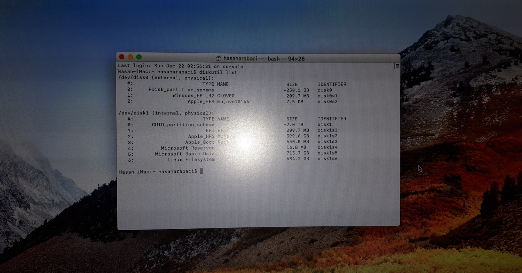Click the Linux Filesystem row text
Screen dimensions: 522x273
(x=191, y=160)
